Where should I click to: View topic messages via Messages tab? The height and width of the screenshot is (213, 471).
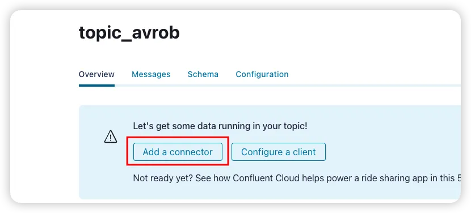coord(151,74)
